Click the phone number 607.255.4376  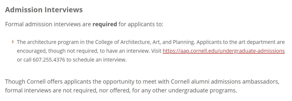(49, 60)
